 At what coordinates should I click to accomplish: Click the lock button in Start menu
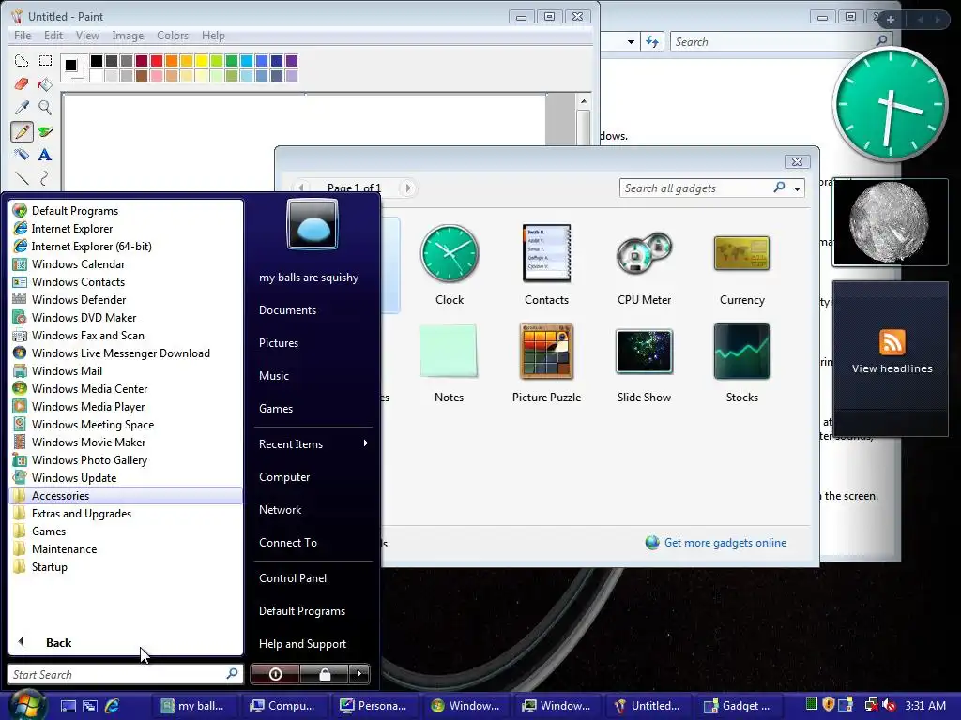coord(324,674)
